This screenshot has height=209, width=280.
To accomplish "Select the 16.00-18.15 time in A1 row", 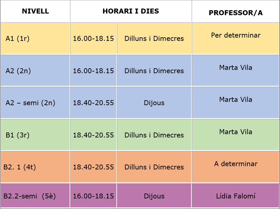I will point(94,38).
